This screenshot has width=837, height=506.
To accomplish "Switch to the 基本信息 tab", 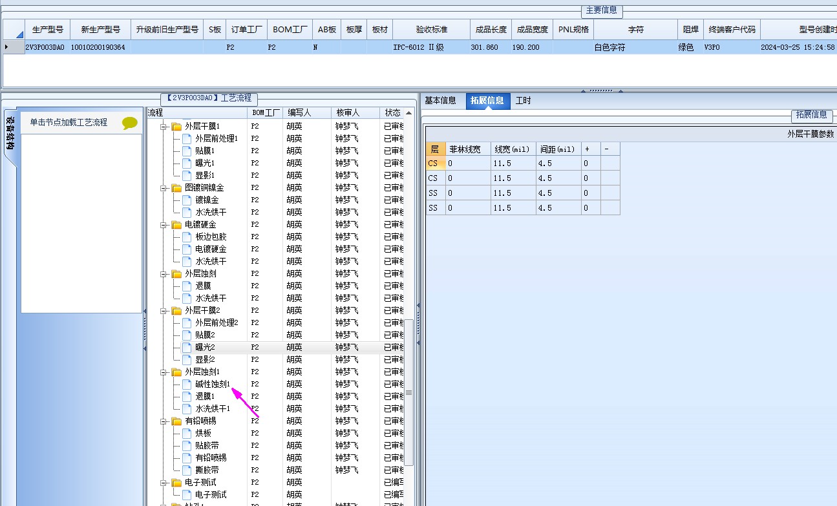I will 440,100.
